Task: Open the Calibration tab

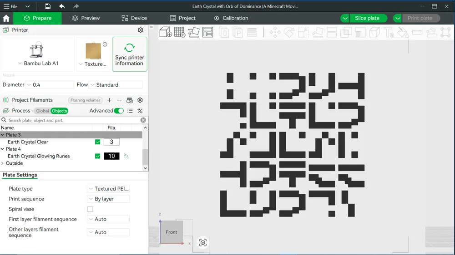Action: tap(231, 18)
